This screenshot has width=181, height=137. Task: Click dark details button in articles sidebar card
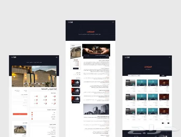76,68
